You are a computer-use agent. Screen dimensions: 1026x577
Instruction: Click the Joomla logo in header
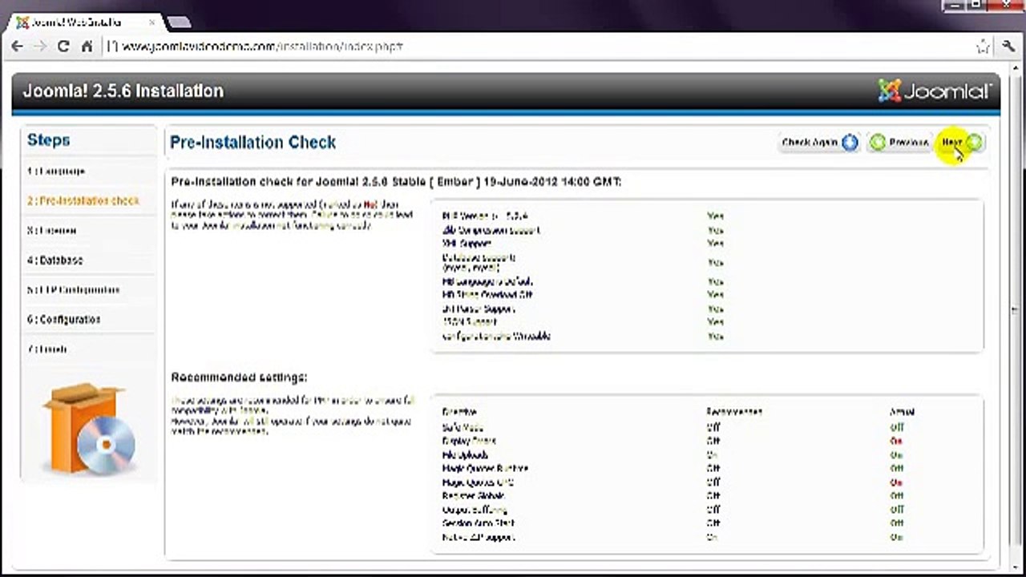[934, 91]
